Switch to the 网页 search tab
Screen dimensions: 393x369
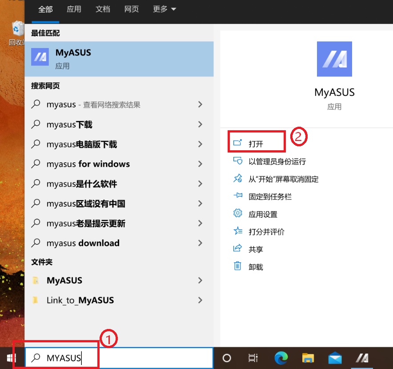click(132, 9)
